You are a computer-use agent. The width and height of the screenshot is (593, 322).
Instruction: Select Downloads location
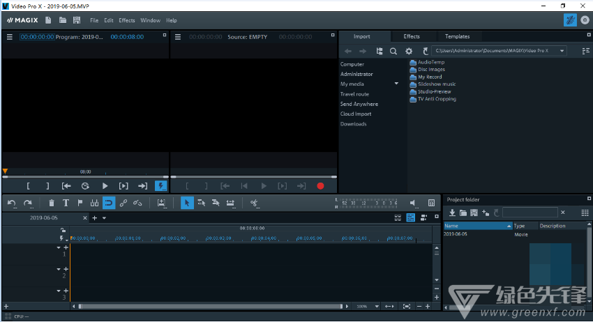click(353, 124)
